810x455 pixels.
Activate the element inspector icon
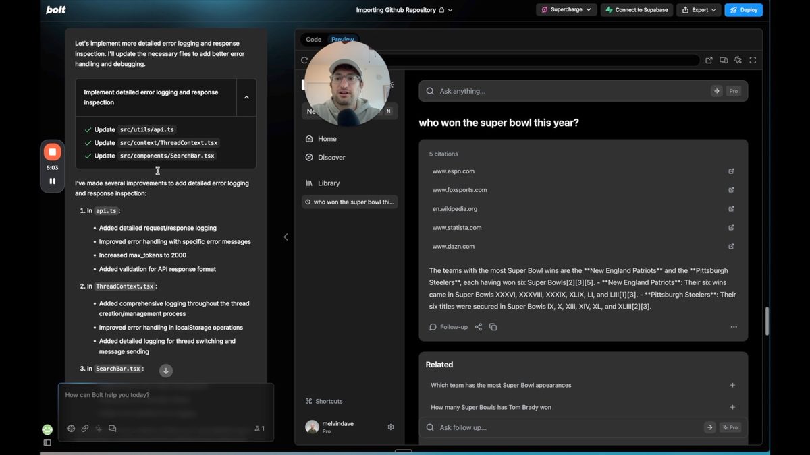tap(738, 60)
